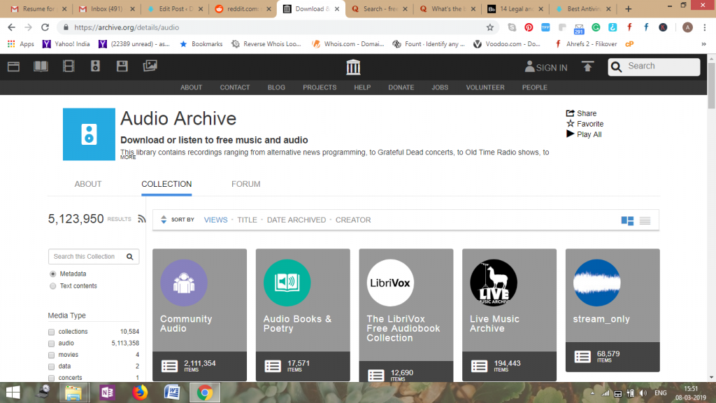The width and height of the screenshot is (716, 403).
Task: Click the Play All link
Action: [x=584, y=134]
